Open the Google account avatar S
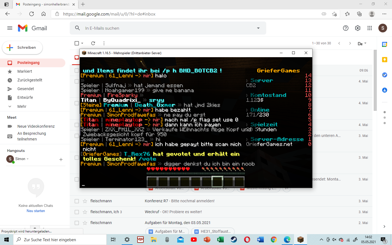This screenshot has height=245, width=392. click(383, 28)
